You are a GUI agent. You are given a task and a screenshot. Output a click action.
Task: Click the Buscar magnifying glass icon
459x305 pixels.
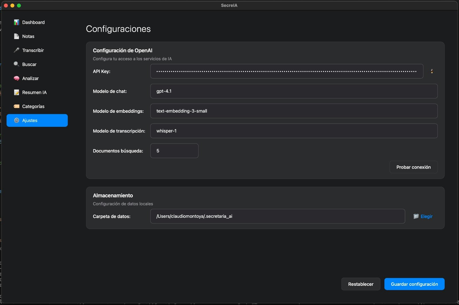click(x=17, y=64)
